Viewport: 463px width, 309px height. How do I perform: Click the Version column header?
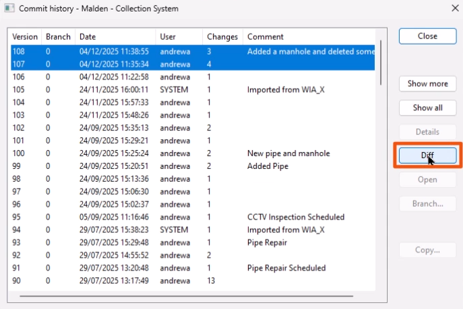pyautogui.click(x=25, y=37)
